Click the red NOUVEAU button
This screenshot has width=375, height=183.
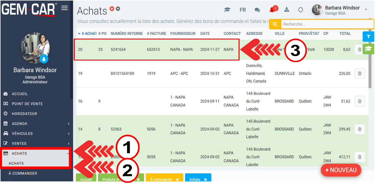point(341,170)
